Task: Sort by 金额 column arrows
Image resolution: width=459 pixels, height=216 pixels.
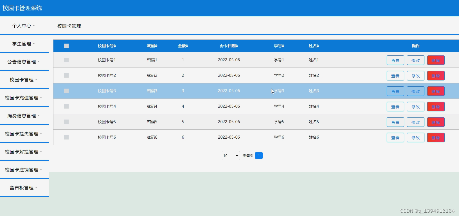Action: (x=187, y=46)
